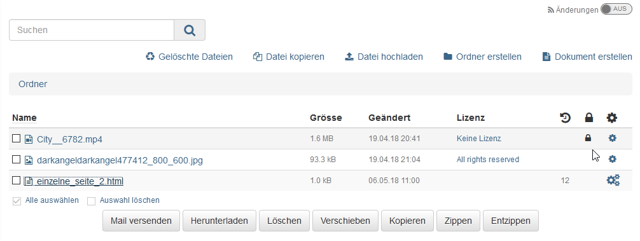This screenshot has height=241, width=640.
Task: Open darkangeldarkangel477412_800_600.jpg
Action: point(120,160)
